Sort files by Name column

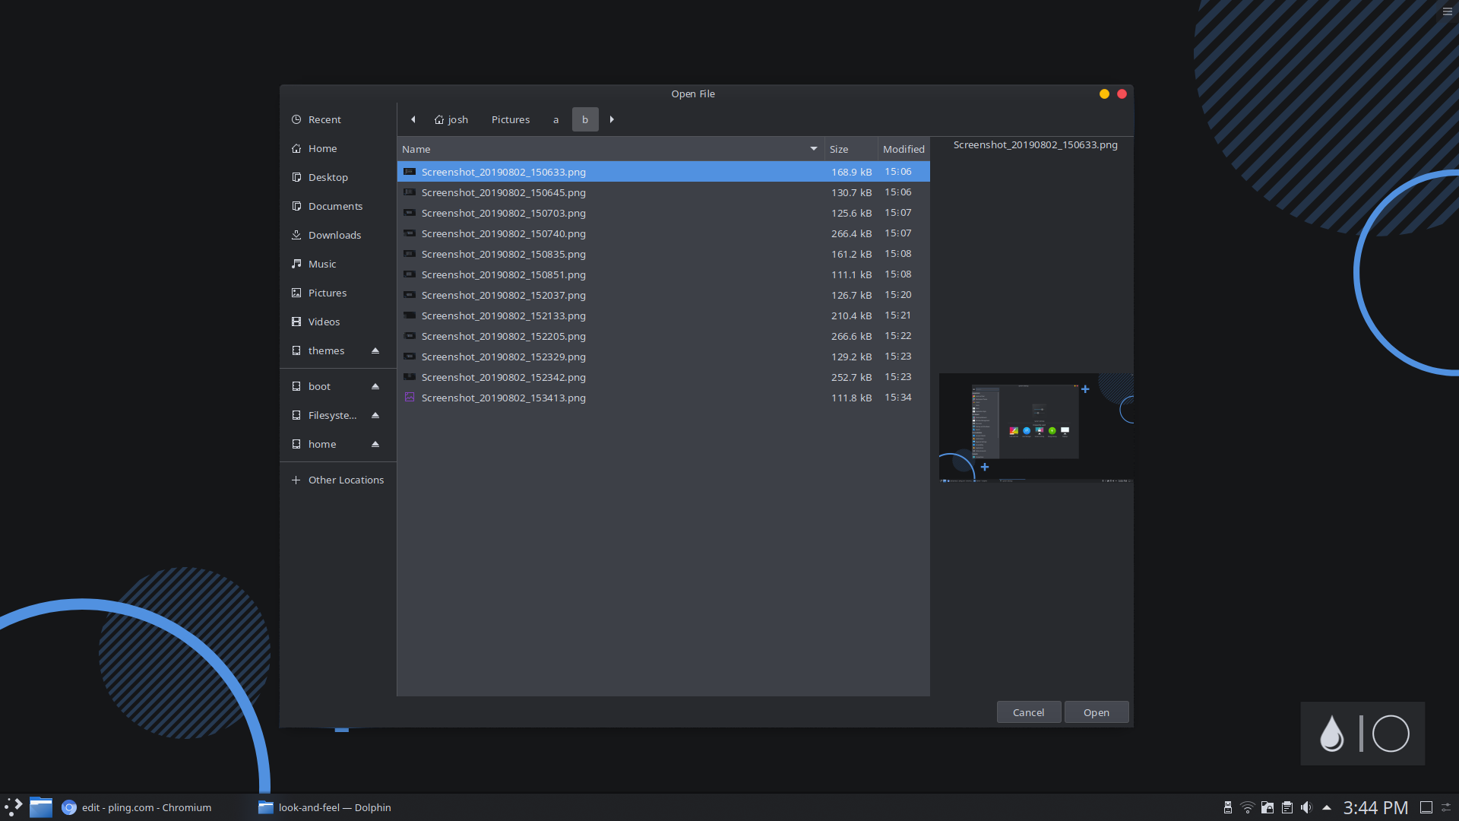coord(610,149)
